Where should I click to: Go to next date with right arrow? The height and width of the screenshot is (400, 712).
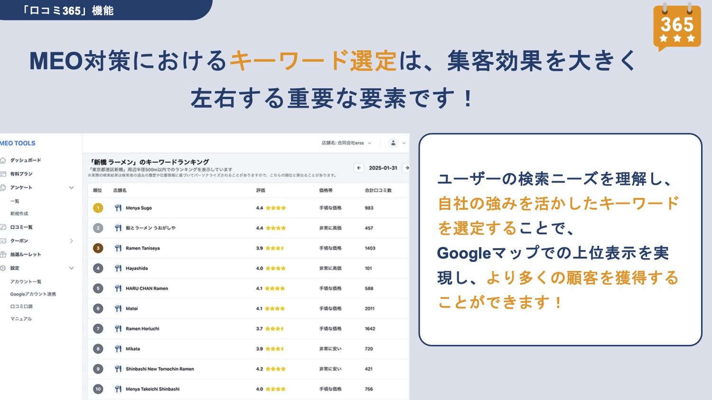pyautogui.click(x=406, y=168)
